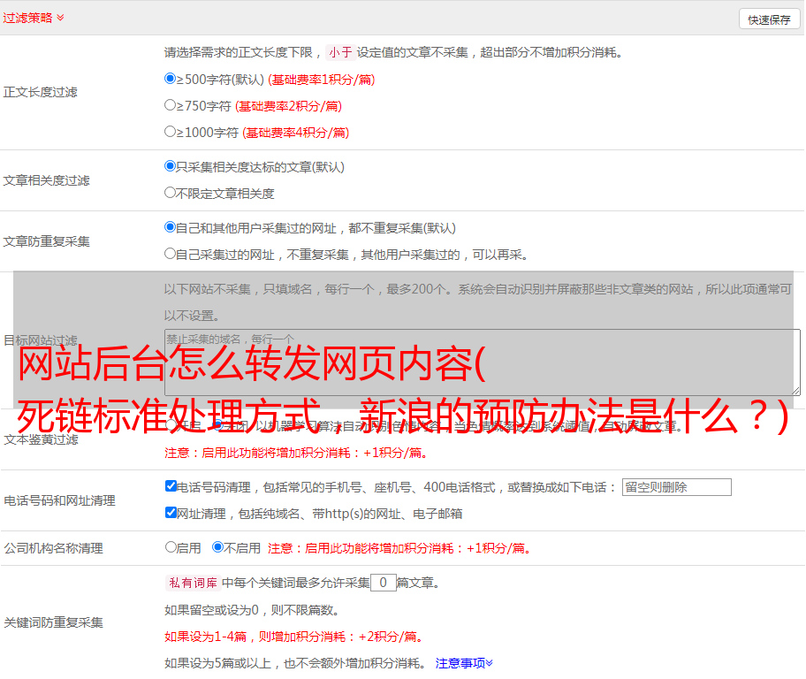Click the 私有词库 tag label

click(x=194, y=583)
